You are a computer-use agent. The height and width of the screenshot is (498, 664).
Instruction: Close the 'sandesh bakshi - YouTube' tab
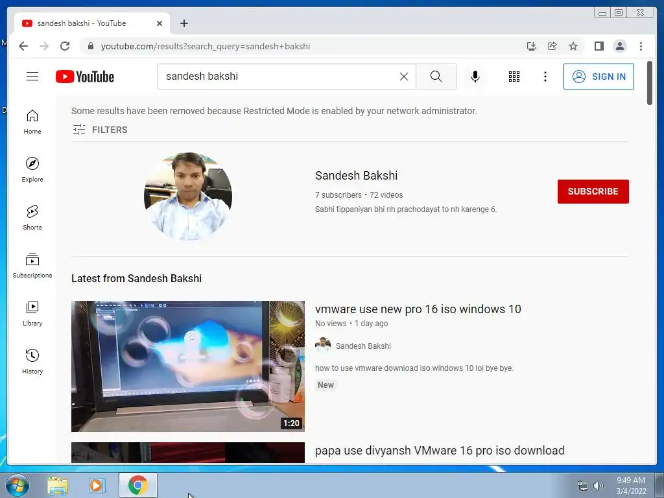tap(160, 23)
